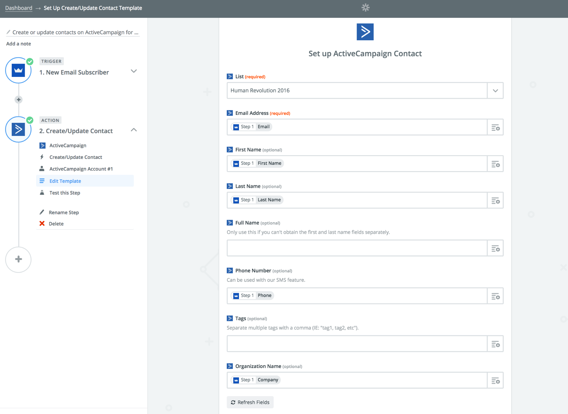Open insert-field icon for First Name
This screenshot has width=568, height=414.
496,164
